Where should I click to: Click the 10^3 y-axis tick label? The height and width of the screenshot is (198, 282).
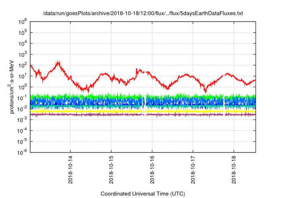(x=22, y=54)
